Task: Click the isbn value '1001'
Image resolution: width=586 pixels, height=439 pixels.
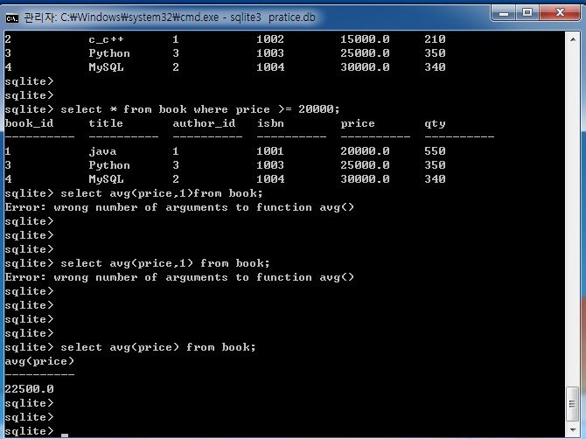Action: [270, 151]
